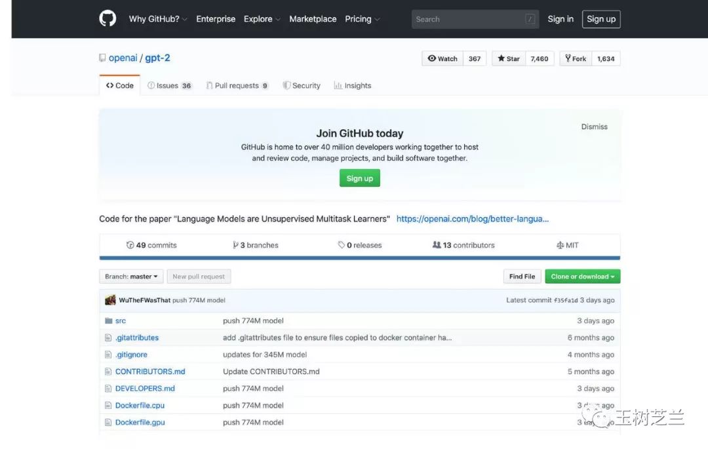This screenshot has width=708, height=449.
Task: Open Marketplace in the top navigation
Action: click(313, 19)
